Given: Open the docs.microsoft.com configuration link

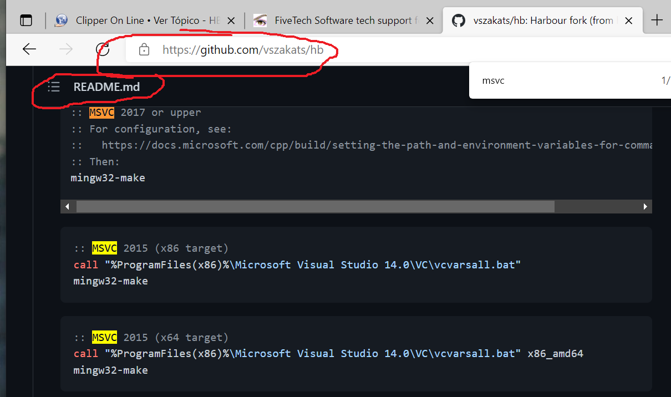Looking at the screenshot, I should tap(377, 145).
